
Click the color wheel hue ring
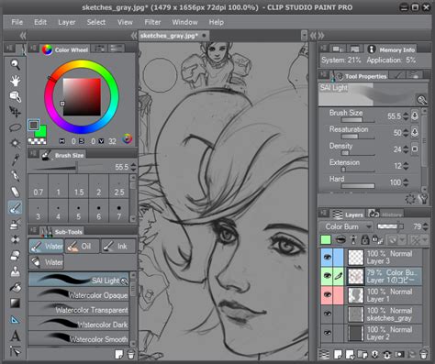(x=82, y=64)
